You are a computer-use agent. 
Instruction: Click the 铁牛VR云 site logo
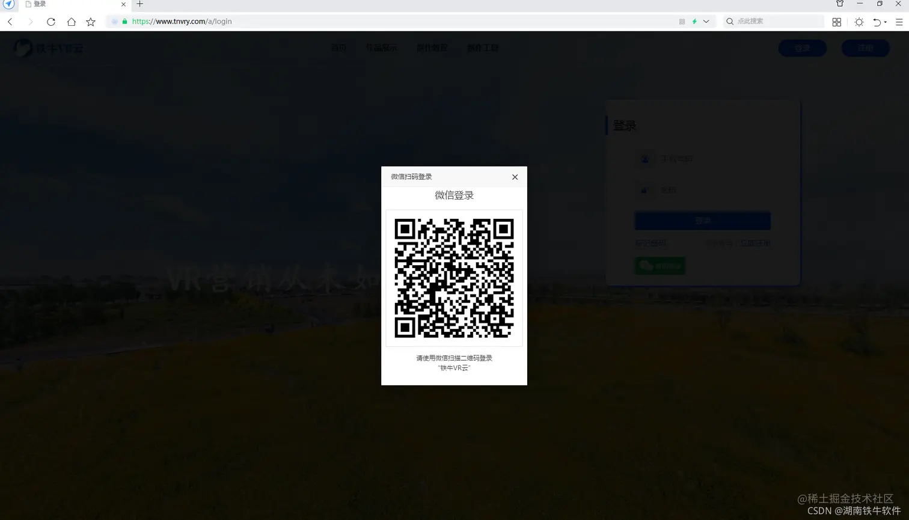pyautogui.click(x=49, y=48)
